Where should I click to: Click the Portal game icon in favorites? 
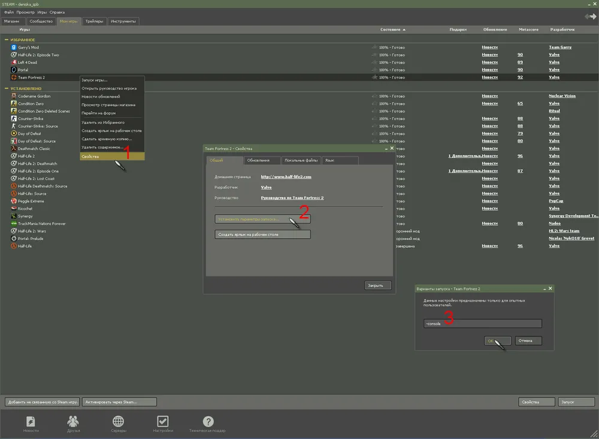point(14,70)
